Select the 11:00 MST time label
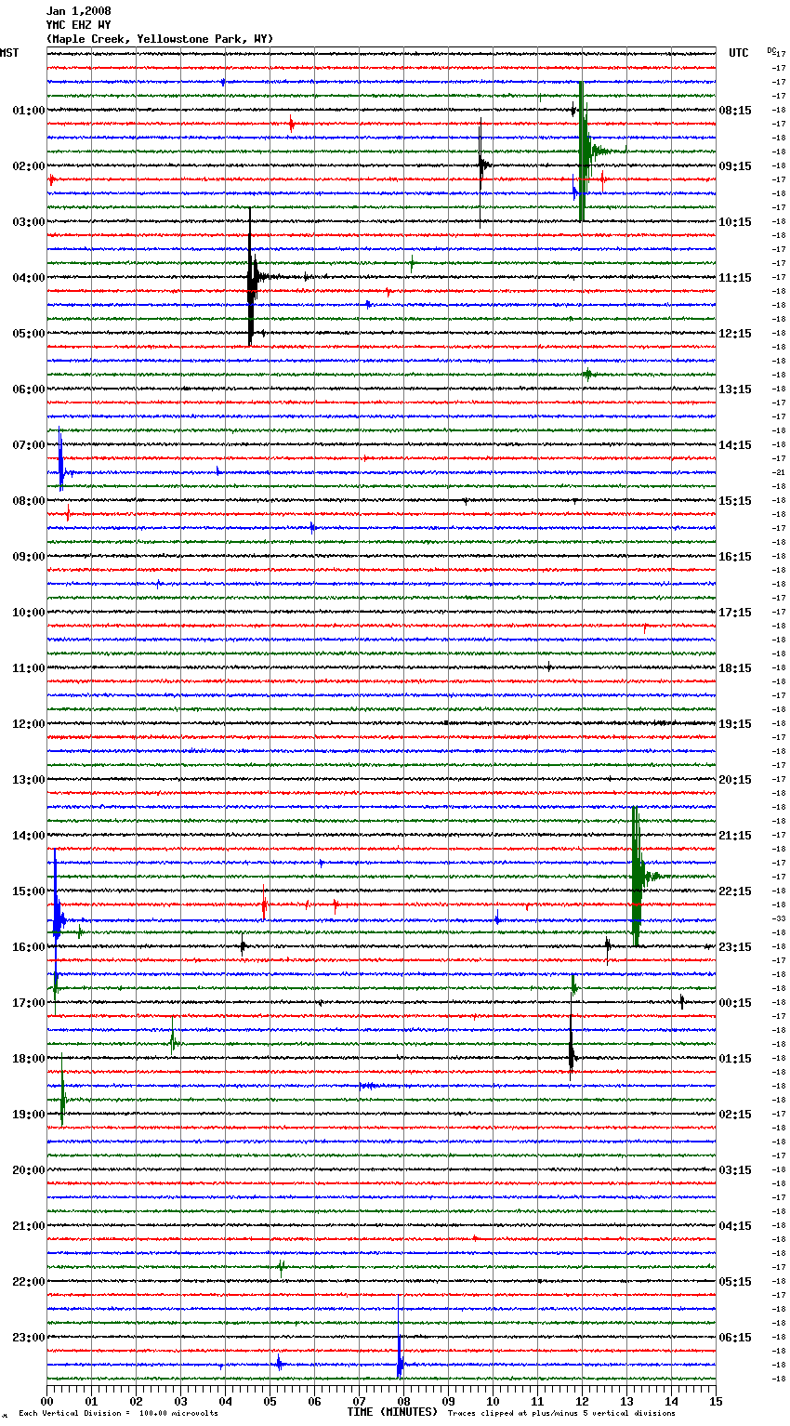Viewport: 790px width, 1426px height. (x=29, y=668)
